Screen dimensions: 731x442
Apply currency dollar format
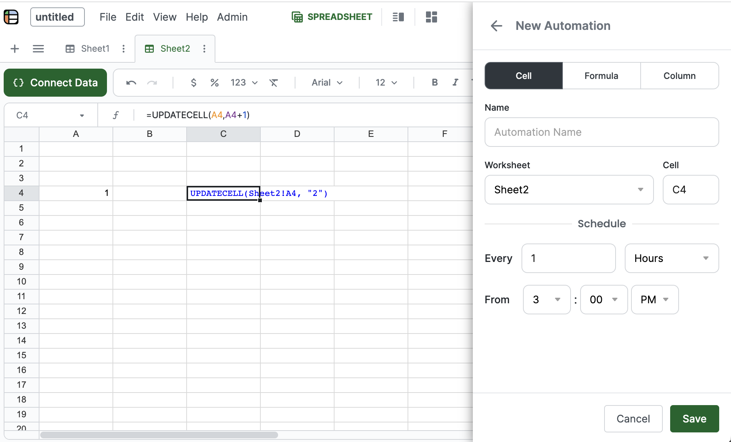click(193, 83)
